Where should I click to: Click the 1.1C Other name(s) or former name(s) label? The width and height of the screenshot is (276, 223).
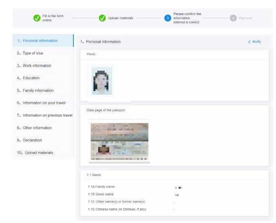point(116,201)
